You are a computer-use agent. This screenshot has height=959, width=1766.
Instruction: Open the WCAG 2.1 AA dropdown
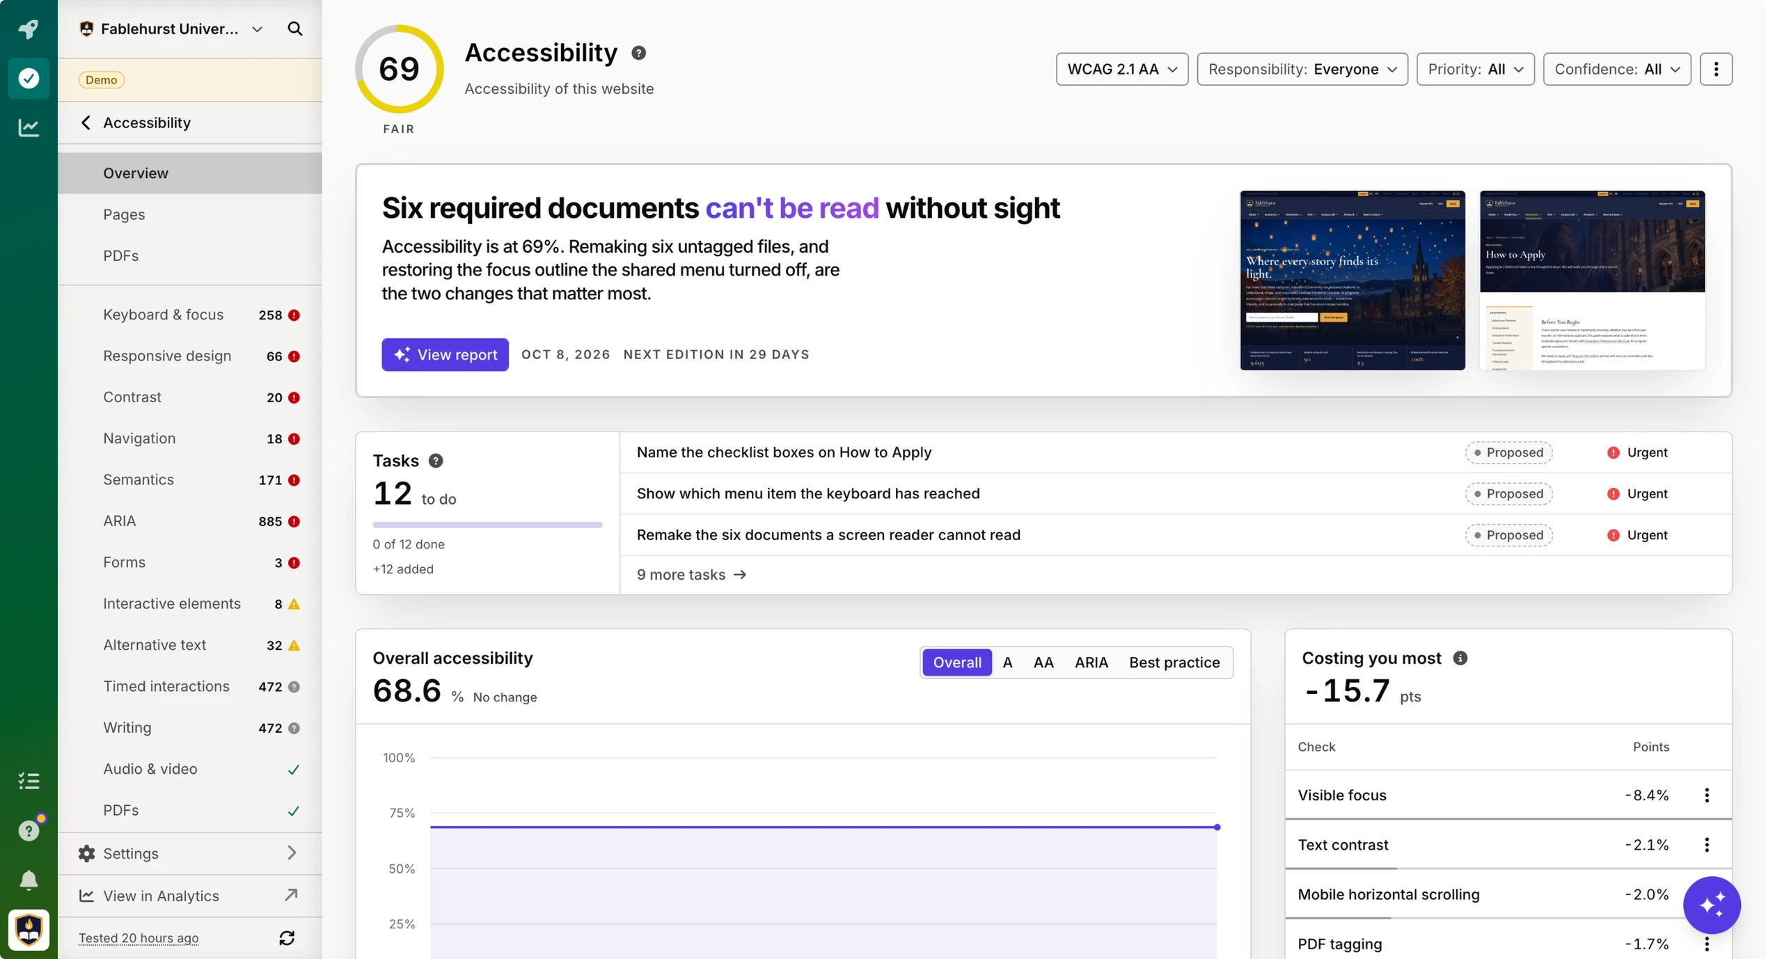[x=1122, y=69]
